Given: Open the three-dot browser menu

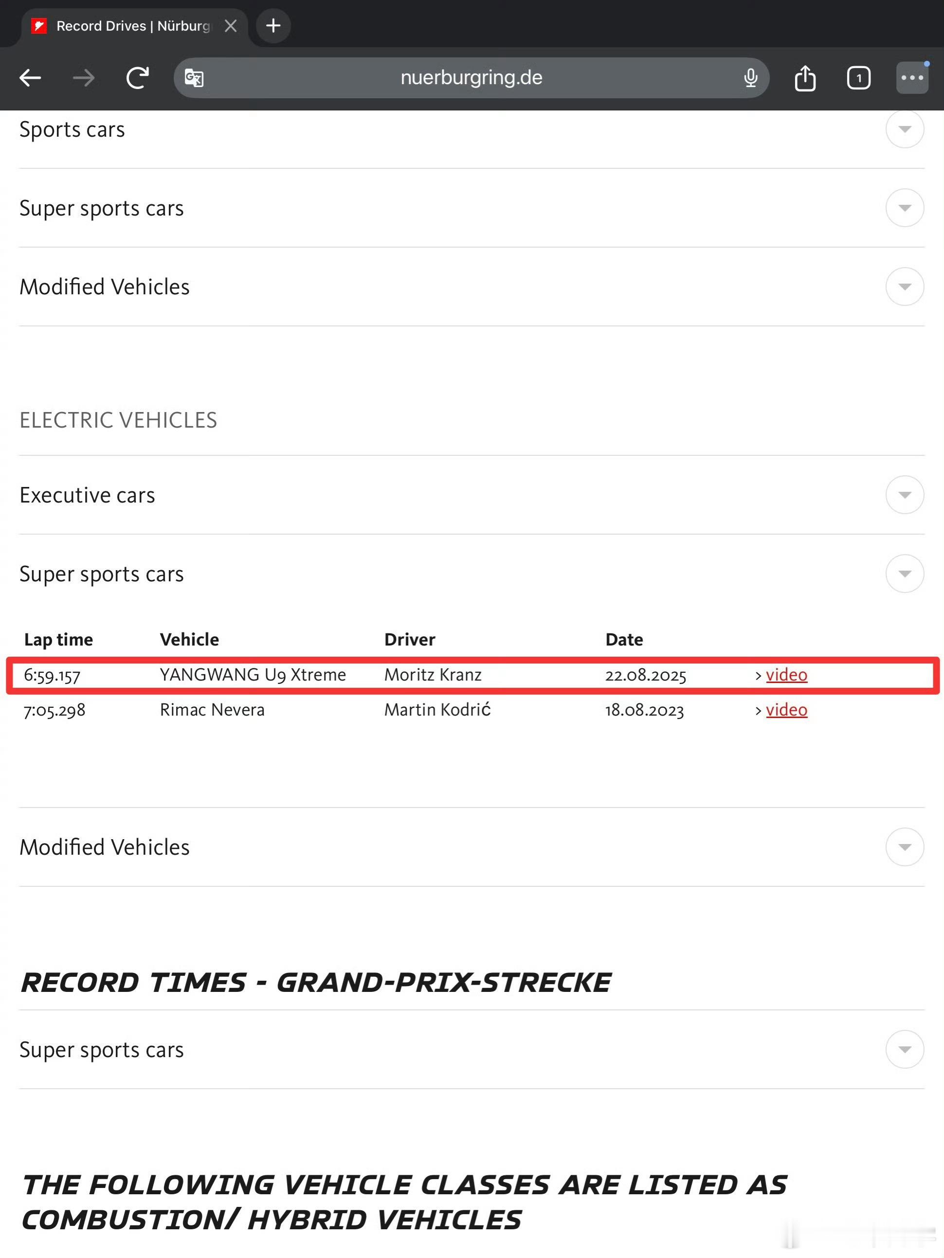Looking at the screenshot, I should [x=912, y=77].
